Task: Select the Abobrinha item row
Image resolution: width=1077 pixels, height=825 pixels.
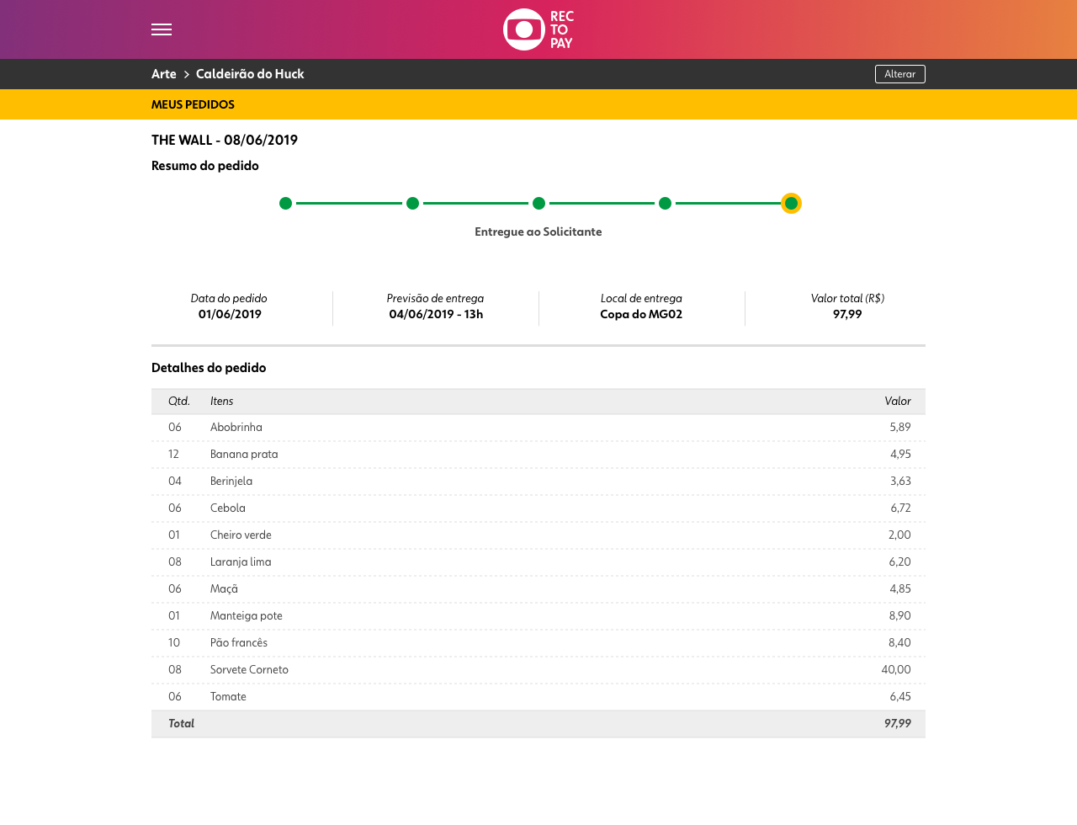Action: [x=538, y=428]
